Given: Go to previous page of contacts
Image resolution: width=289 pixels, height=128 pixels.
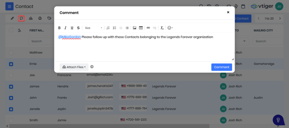Looking at the screenshot, I should pos(259,18).
